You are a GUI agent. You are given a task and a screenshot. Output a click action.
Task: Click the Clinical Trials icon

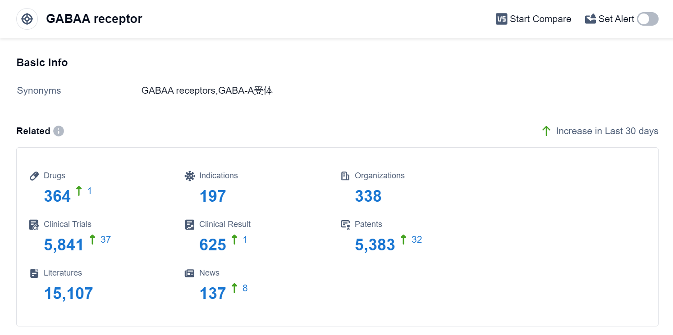(34, 225)
